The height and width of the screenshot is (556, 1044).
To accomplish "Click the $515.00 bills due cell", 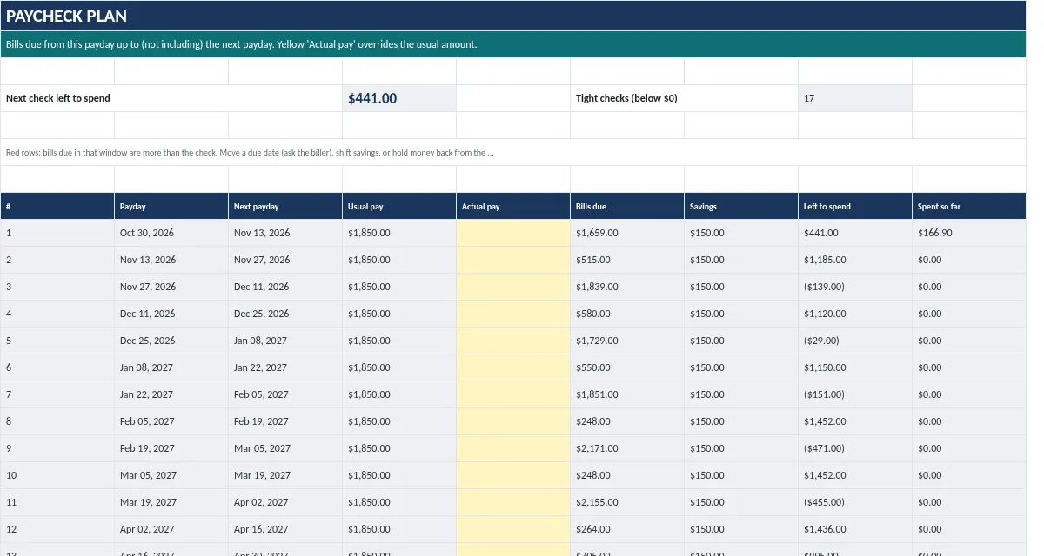I will pos(627,260).
